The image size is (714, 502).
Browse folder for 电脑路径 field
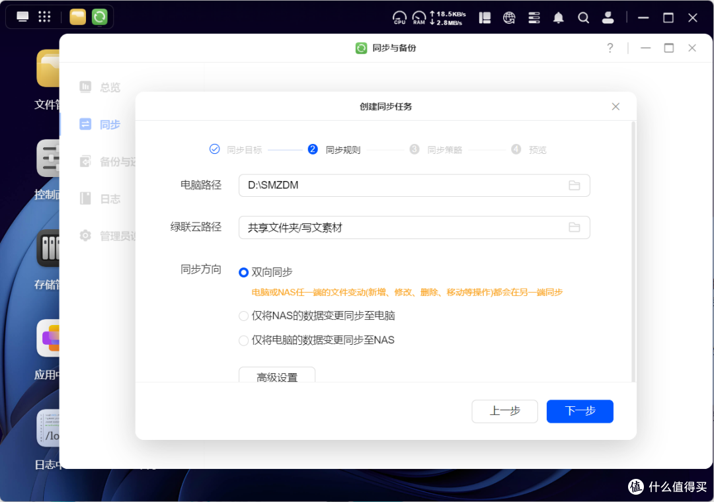tap(575, 185)
